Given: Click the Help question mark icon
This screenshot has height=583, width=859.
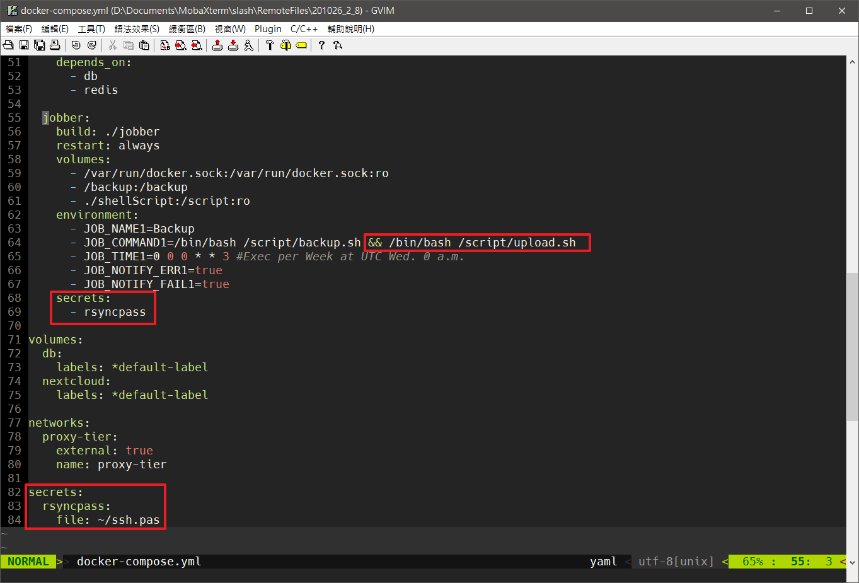Looking at the screenshot, I should (x=321, y=45).
